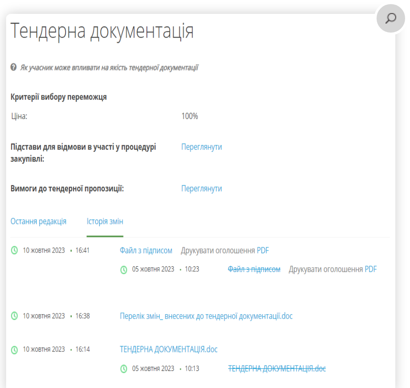Download the current Файл з підписом
410x388 pixels.
point(146,251)
